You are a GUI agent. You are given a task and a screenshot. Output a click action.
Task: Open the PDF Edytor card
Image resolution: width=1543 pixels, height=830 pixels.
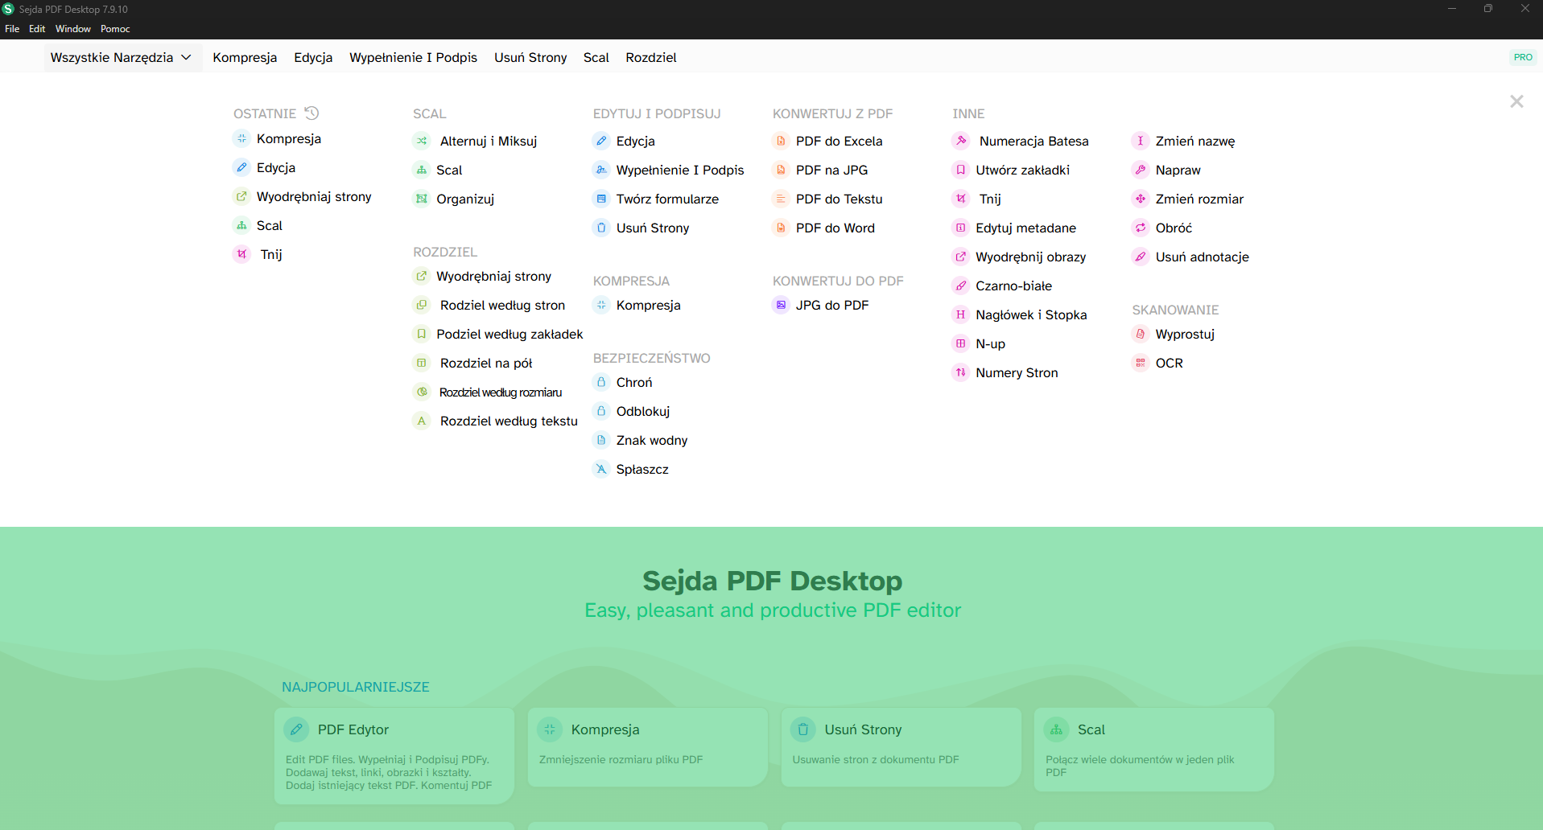tap(394, 755)
